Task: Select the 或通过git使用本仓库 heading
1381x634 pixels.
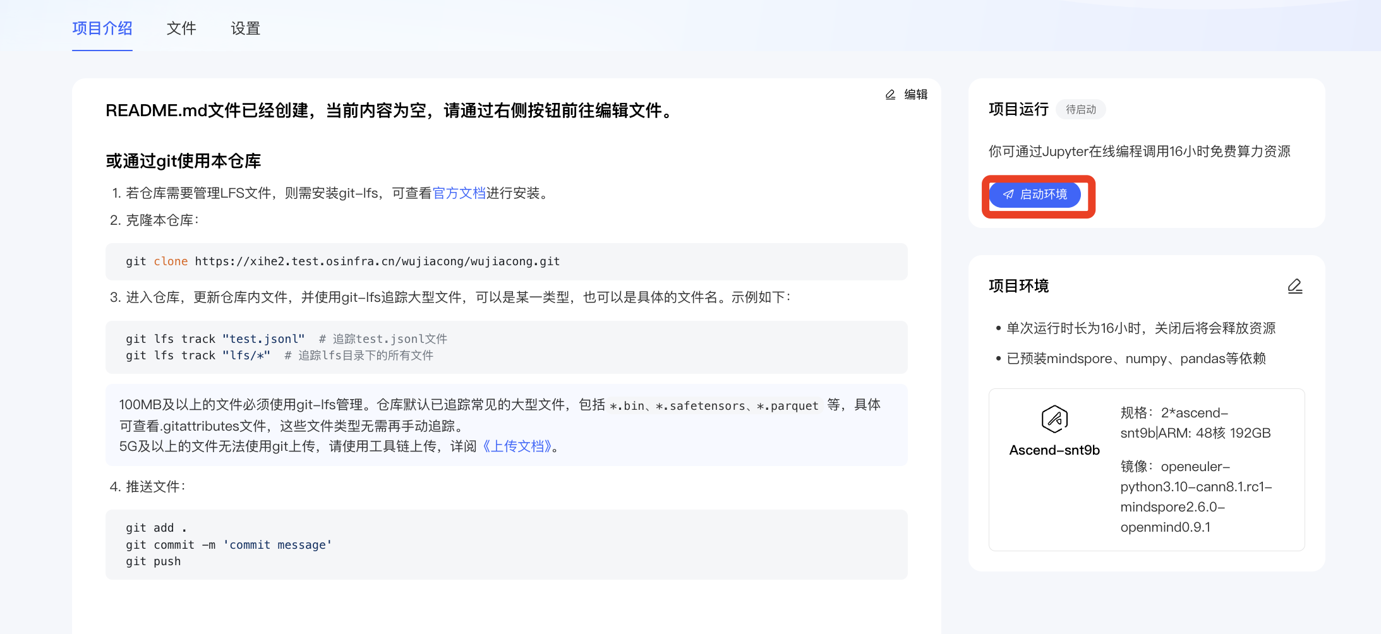Action: (x=183, y=161)
